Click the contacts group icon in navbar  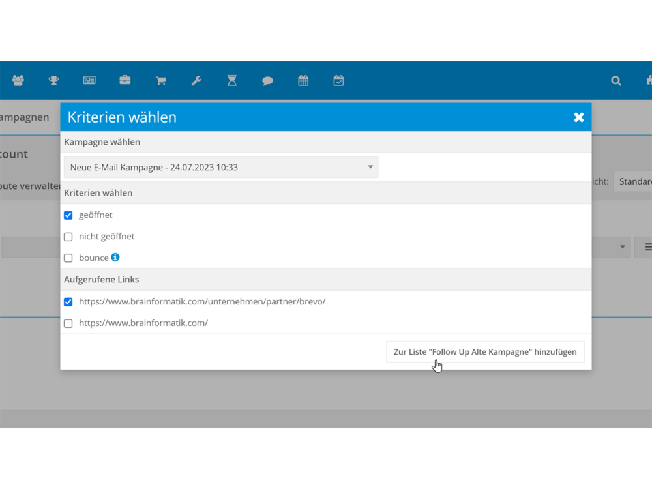(x=18, y=81)
